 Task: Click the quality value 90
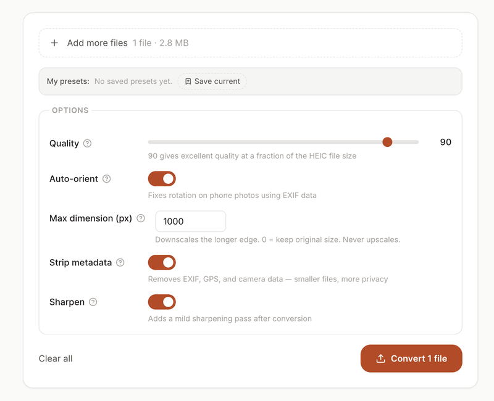click(445, 143)
